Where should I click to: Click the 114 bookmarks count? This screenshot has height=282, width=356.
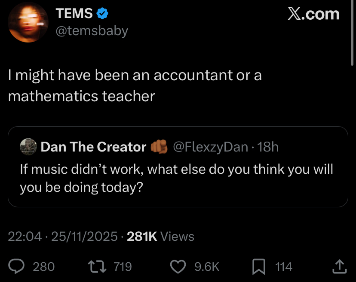(283, 267)
